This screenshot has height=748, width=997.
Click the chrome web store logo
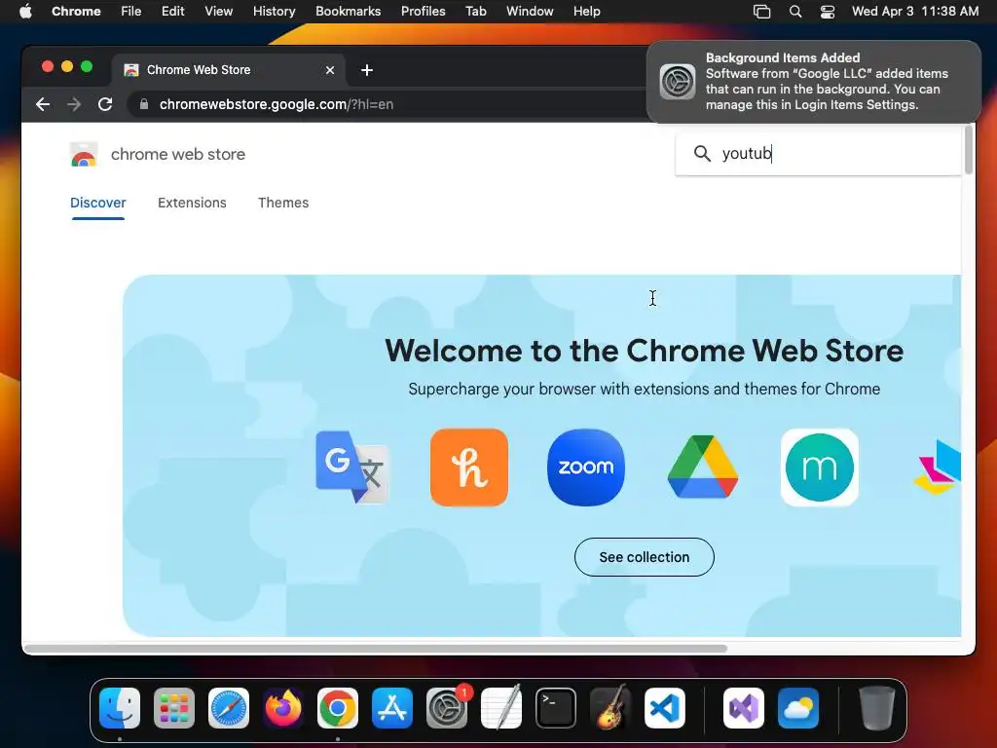click(x=84, y=155)
